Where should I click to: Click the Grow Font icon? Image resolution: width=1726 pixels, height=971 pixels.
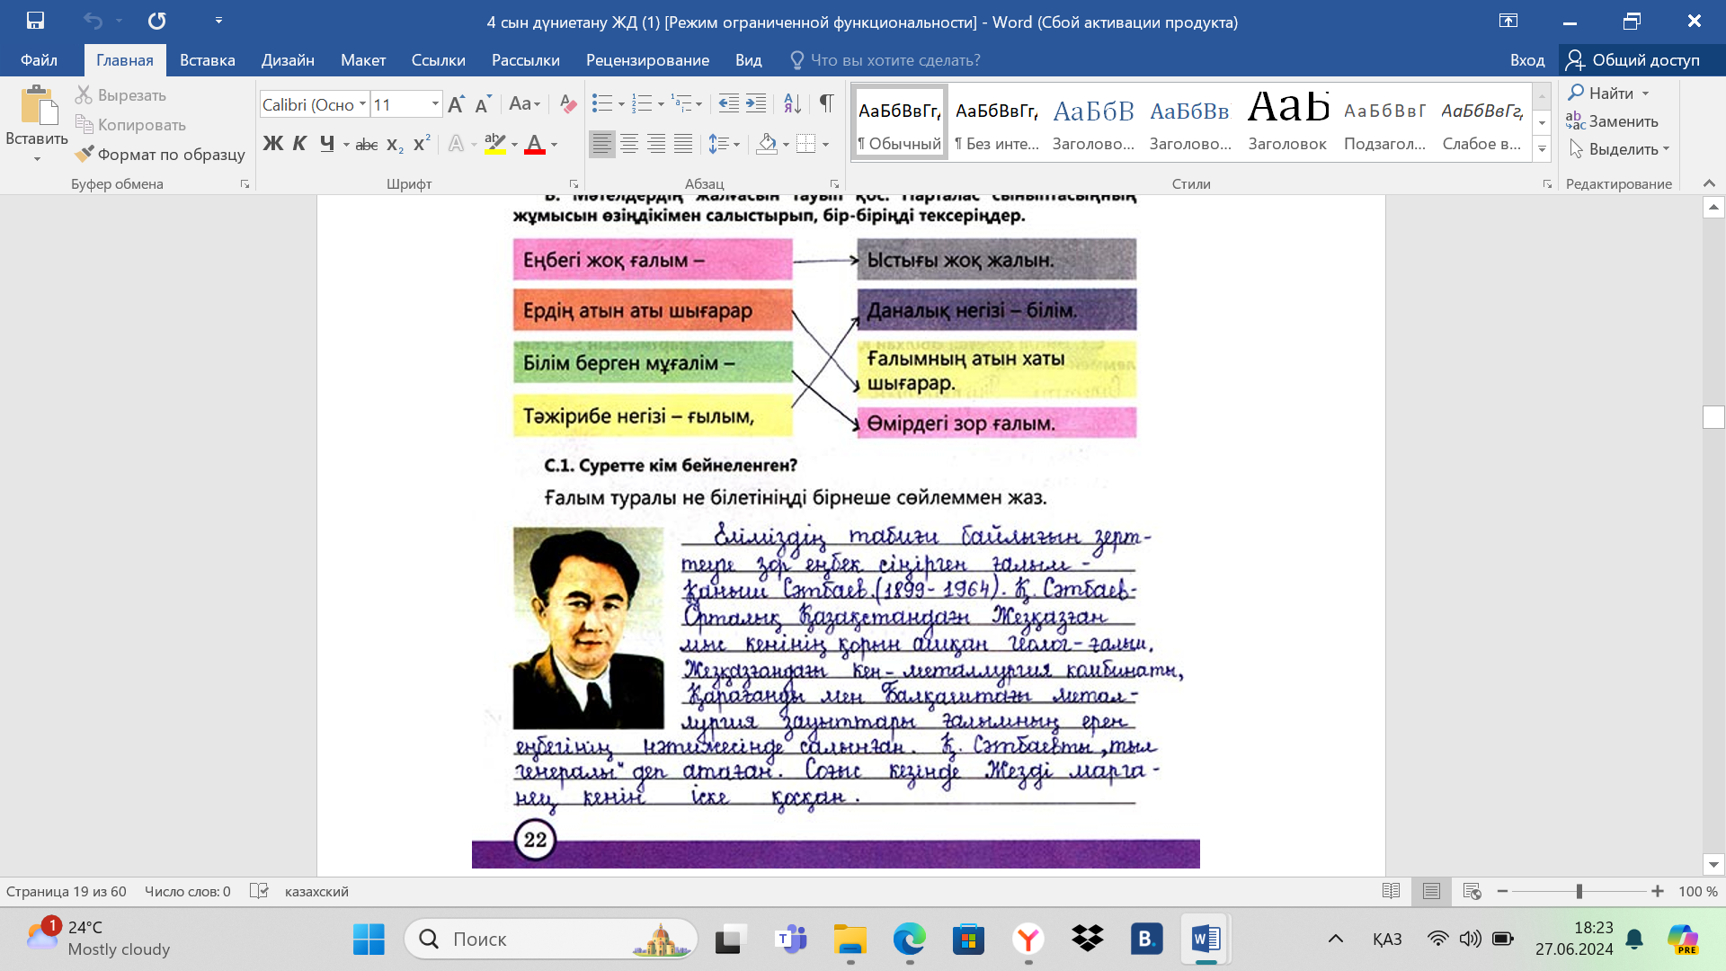click(456, 104)
